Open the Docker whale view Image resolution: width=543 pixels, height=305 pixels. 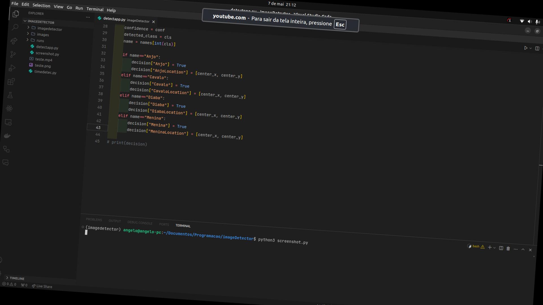7,136
